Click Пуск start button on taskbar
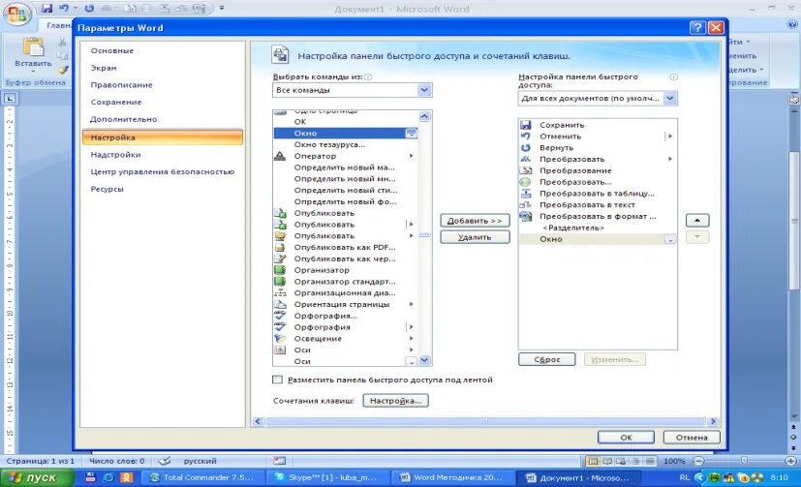The image size is (801, 487). (38, 478)
